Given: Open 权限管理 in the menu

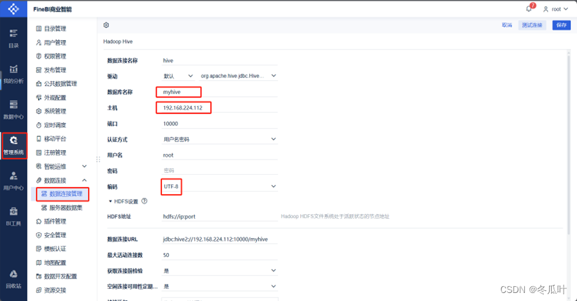Looking at the screenshot, I should click(x=51, y=56).
